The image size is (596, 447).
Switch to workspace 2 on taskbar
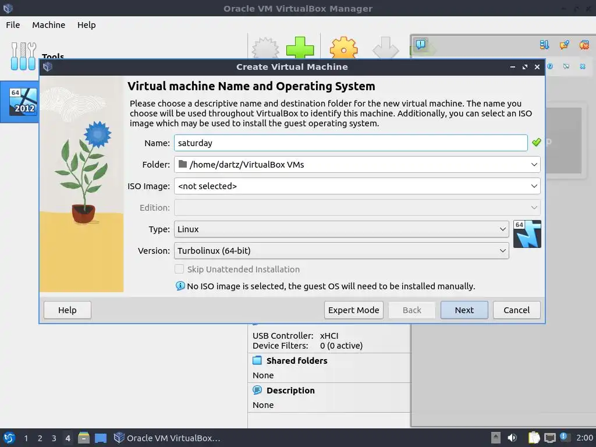(40, 438)
